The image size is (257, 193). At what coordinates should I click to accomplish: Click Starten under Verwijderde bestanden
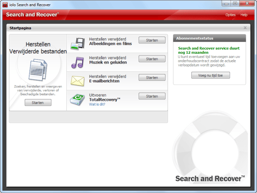pos(38,103)
